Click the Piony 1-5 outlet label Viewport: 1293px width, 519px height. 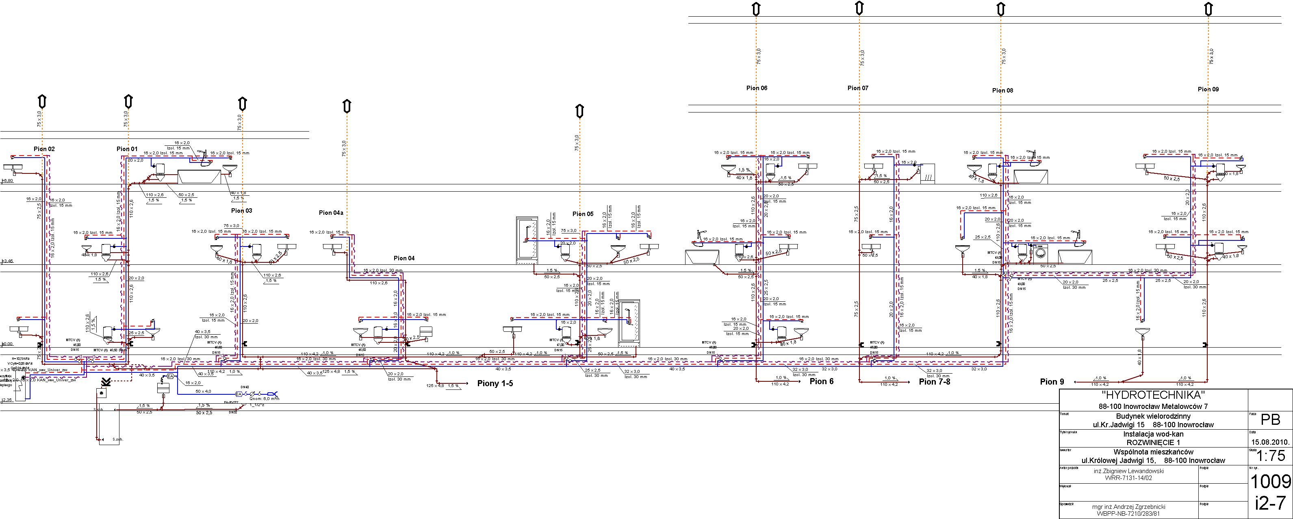tap(495, 384)
